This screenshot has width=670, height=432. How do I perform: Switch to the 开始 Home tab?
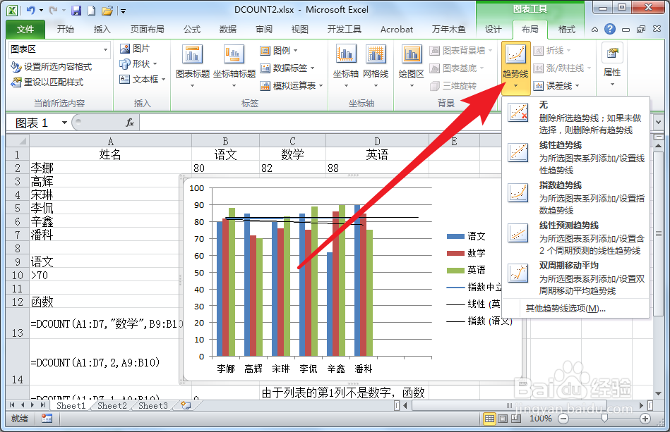coord(66,29)
